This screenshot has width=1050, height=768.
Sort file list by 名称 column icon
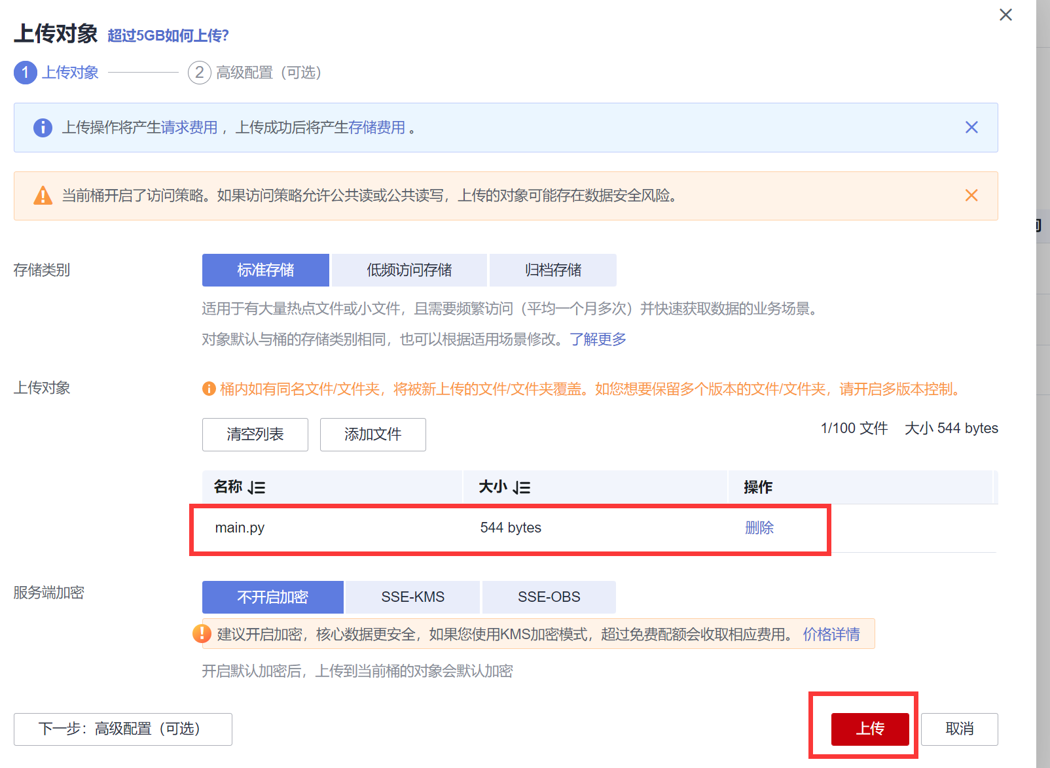[x=257, y=487]
